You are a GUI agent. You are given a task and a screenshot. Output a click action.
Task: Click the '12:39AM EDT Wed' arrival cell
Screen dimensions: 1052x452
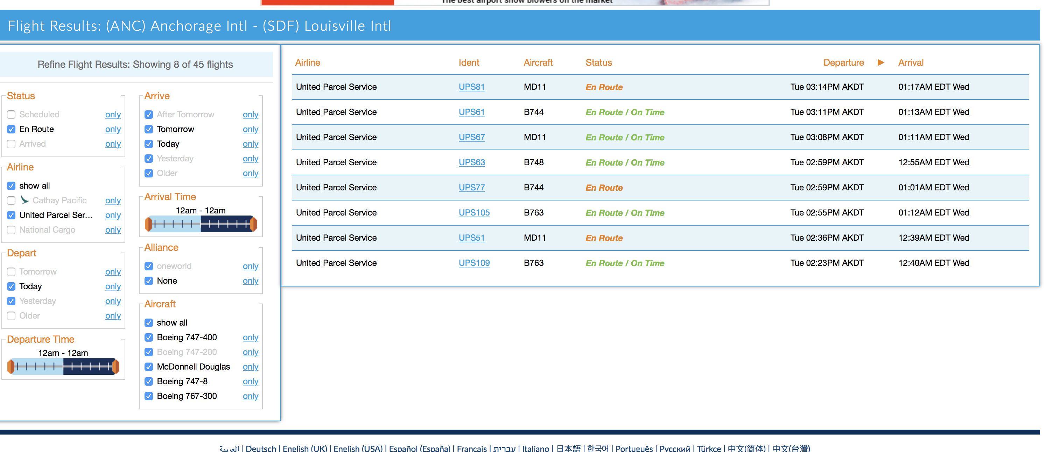click(934, 238)
